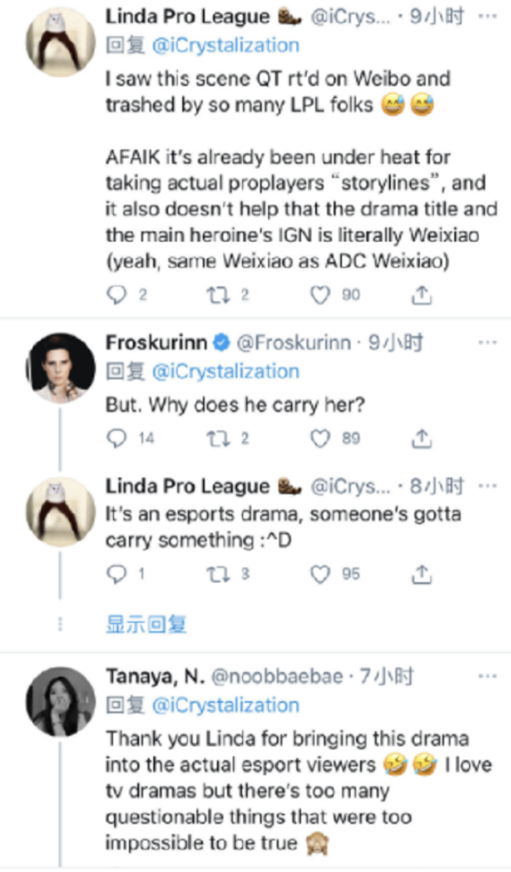Share the first Linda Pro League tweet
Screen dimensions: 511x872
421,296
